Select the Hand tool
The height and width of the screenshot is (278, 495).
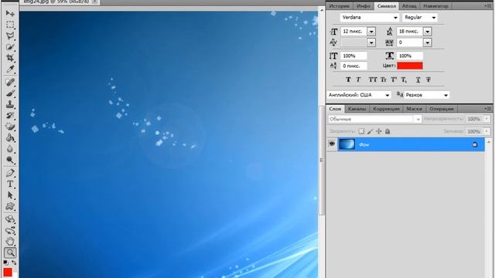pyautogui.click(x=10, y=242)
